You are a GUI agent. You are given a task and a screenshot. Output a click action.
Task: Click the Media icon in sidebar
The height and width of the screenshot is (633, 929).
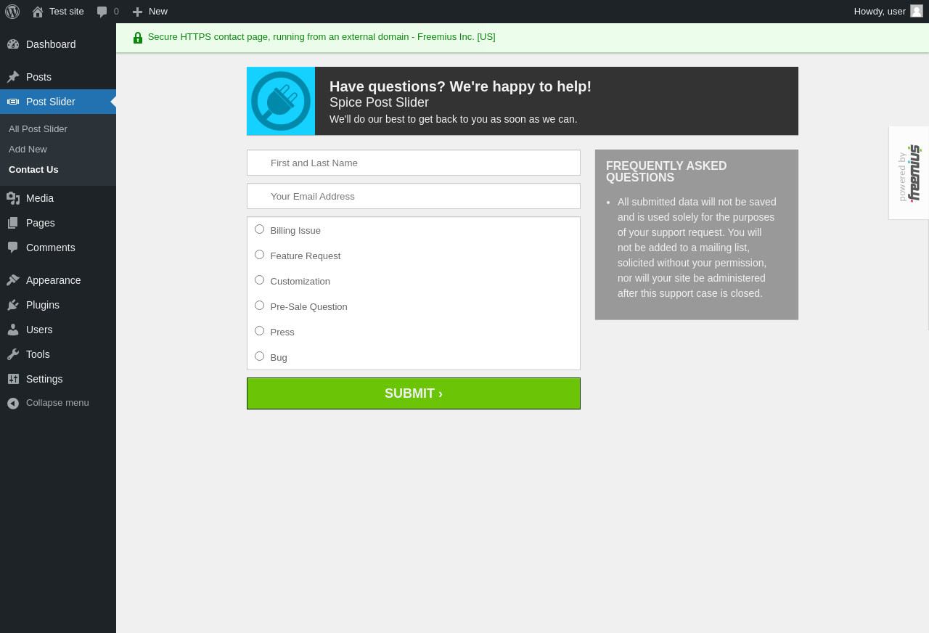click(13, 198)
